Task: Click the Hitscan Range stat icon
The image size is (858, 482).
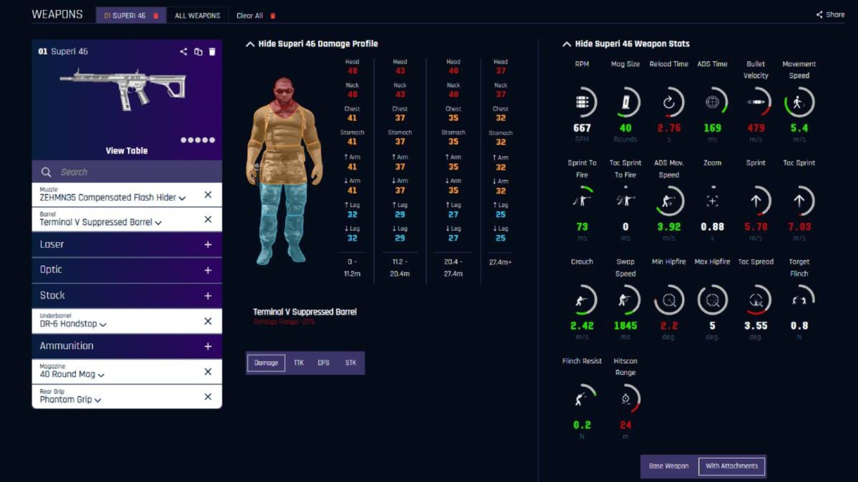Action: (x=625, y=399)
